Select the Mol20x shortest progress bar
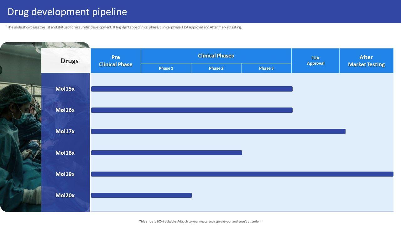This screenshot has width=401, height=225. [x=141, y=195]
